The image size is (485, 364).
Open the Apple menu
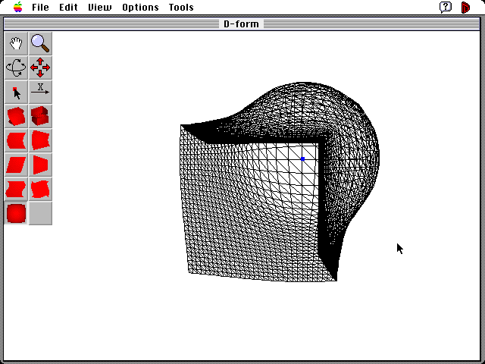point(18,7)
